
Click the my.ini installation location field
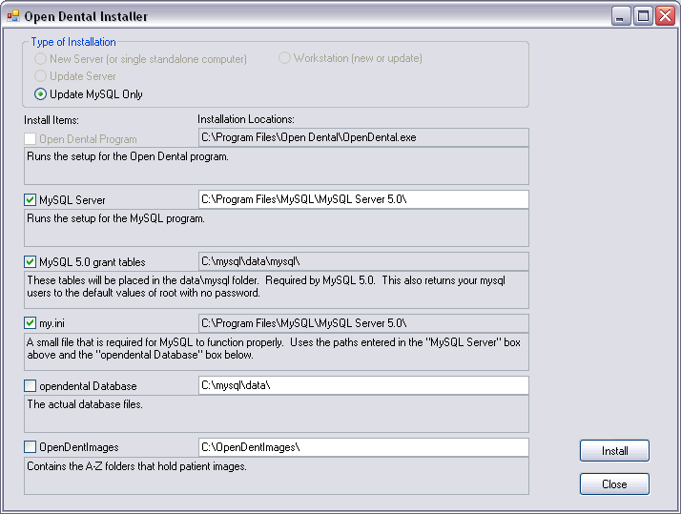(x=363, y=323)
